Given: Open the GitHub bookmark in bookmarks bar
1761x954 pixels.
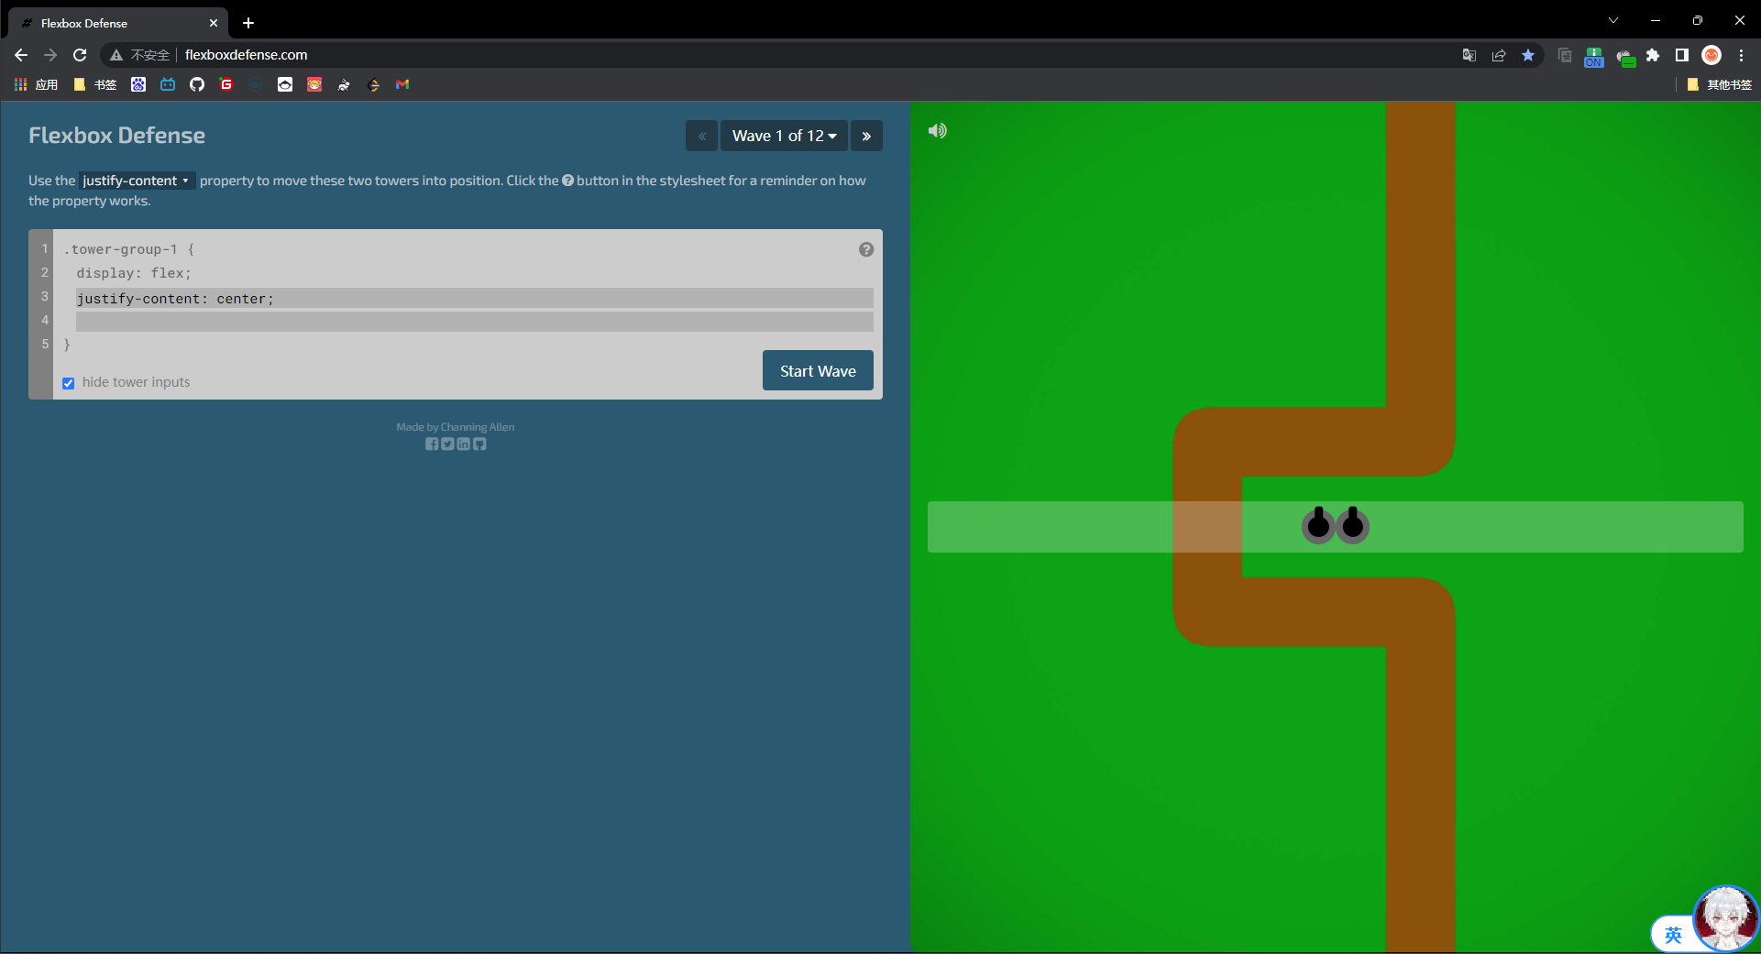Looking at the screenshot, I should [x=197, y=84].
